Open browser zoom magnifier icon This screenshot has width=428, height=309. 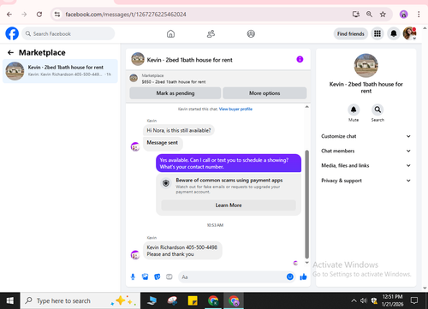369,15
